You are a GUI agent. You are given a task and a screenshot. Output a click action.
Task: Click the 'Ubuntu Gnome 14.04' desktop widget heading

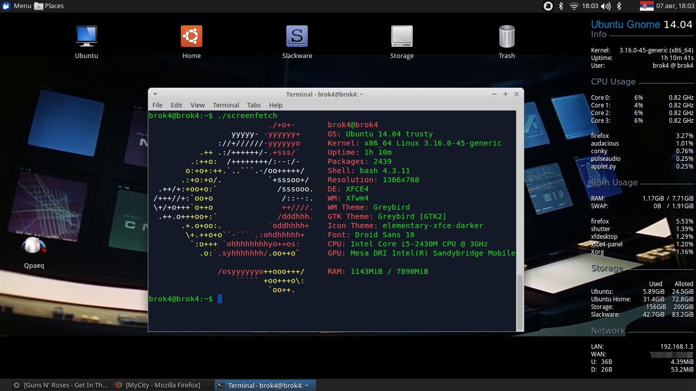pyautogui.click(x=642, y=24)
